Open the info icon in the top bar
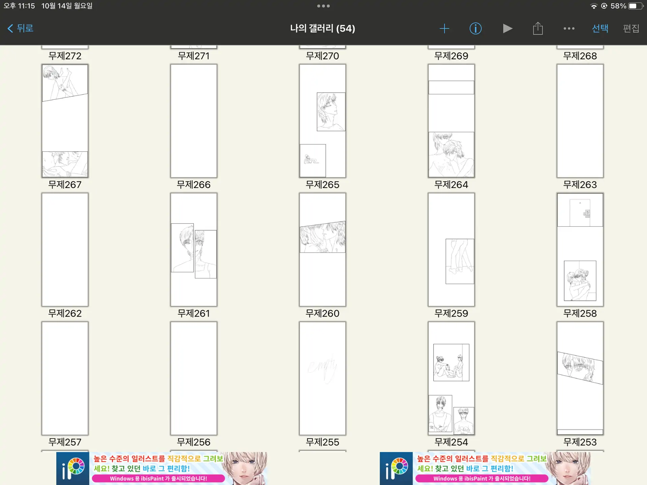 pos(475,28)
